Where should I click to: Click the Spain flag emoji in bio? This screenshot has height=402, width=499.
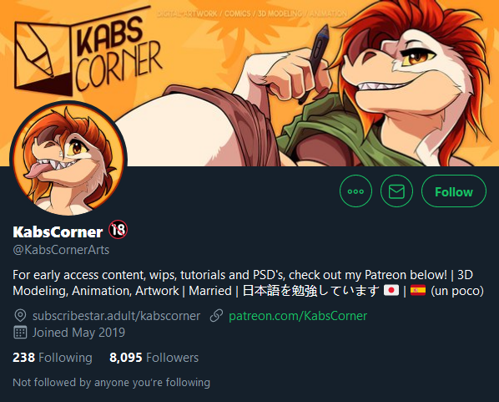click(x=418, y=291)
